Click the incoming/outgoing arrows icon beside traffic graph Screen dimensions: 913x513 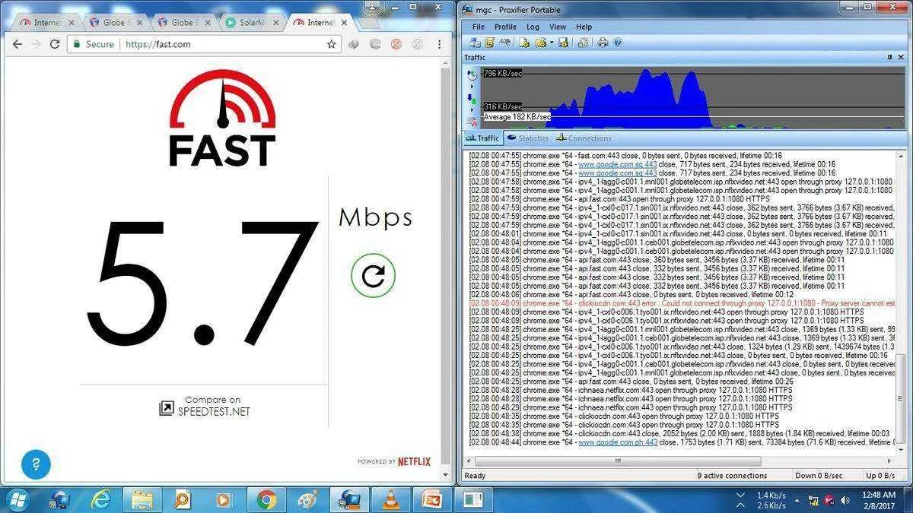coord(472,99)
